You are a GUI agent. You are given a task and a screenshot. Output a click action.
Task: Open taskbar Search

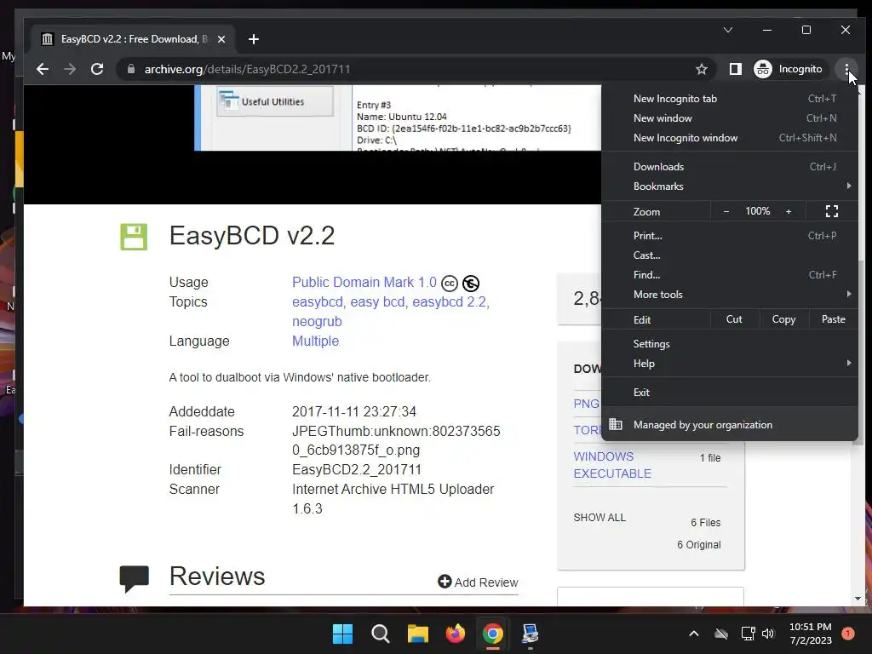click(x=381, y=634)
